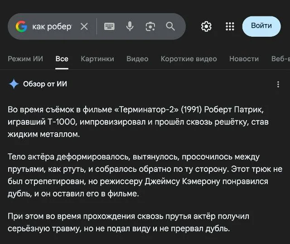Image resolution: width=290 pixels, height=244 pixels.
Task: Click the Google logo in search bar
Action: [21, 26]
